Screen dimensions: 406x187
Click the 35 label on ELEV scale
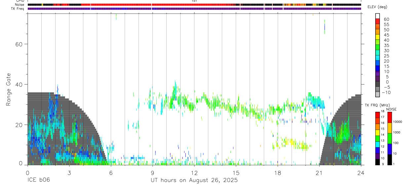[x=386, y=46]
